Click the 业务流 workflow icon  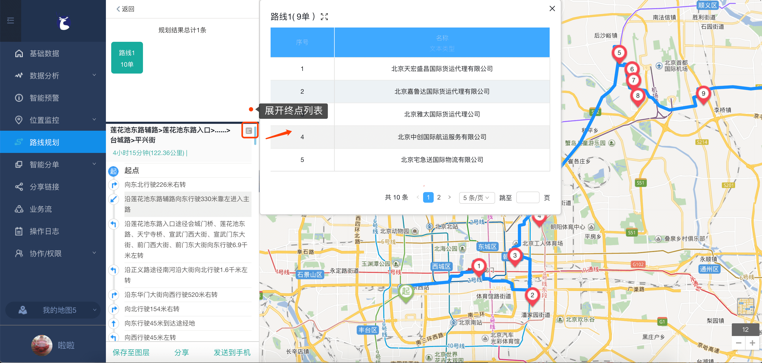click(x=19, y=209)
